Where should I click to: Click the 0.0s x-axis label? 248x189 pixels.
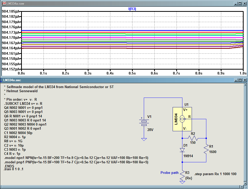pyautogui.click(x=21, y=73)
